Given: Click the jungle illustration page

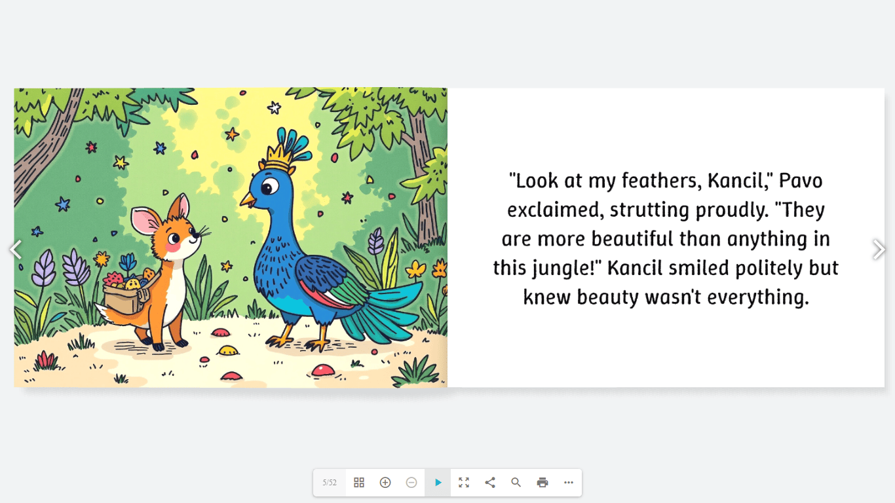Looking at the screenshot, I should pos(231,238).
